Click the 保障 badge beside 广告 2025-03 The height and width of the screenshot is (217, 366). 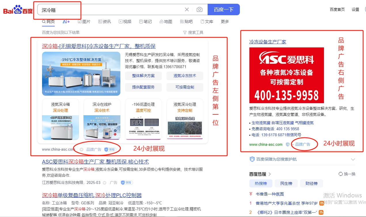pos(127,183)
